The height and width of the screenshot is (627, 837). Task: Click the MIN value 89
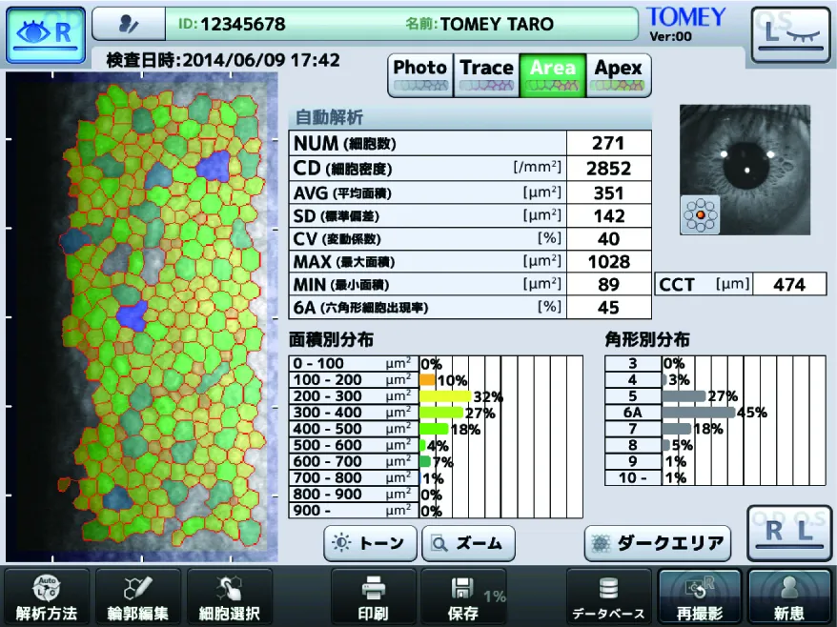coord(608,284)
